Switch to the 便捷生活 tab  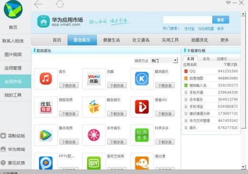112,40
